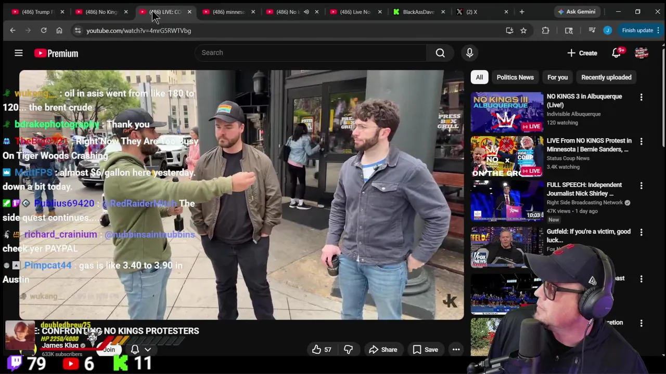Switch to the minnesota tab

click(x=229, y=11)
